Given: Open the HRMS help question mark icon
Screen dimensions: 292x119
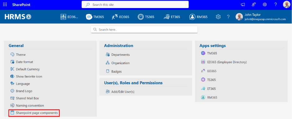Looking at the screenshot, I should pos(228,17).
